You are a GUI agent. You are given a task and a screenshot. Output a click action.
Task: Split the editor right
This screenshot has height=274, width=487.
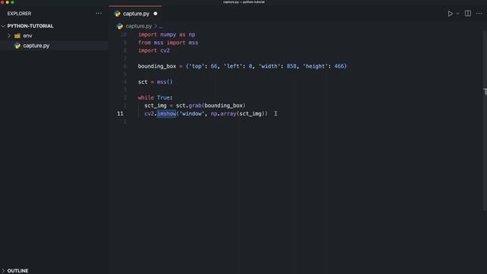pos(468,14)
